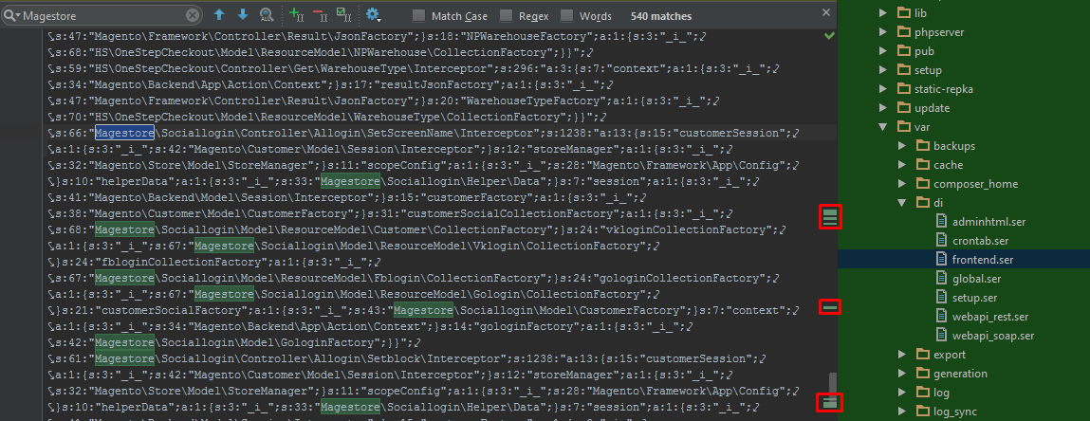Viewport: 1090px width, 421px height.
Task: Select crontab.ser in project tree
Action: (980, 241)
